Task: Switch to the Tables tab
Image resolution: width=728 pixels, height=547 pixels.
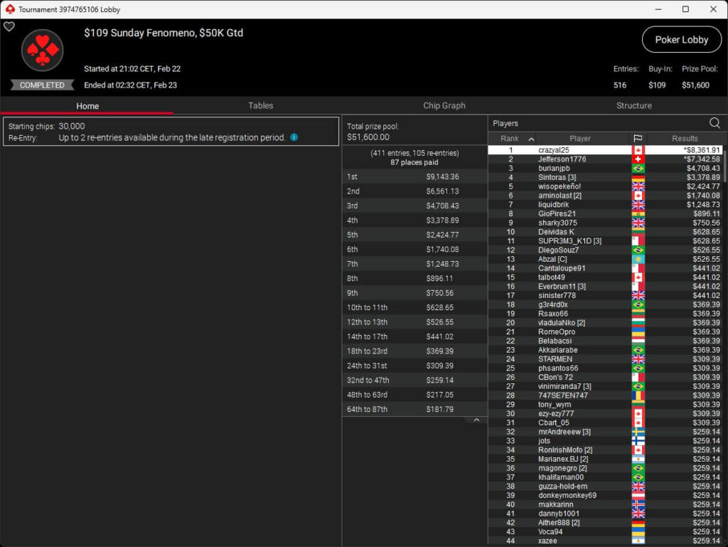Action: [x=260, y=105]
